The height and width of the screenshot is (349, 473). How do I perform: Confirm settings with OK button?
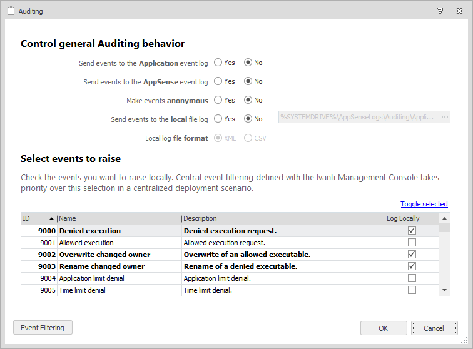383,328
